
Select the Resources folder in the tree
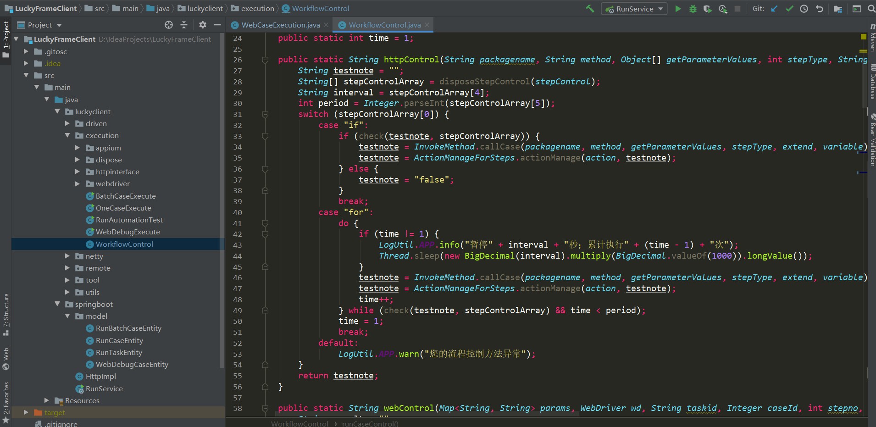point(77,400)
